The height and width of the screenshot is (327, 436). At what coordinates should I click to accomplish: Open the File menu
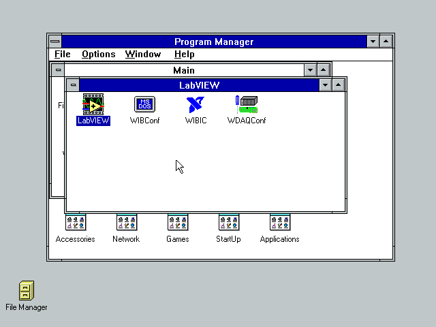coord(62,54)
